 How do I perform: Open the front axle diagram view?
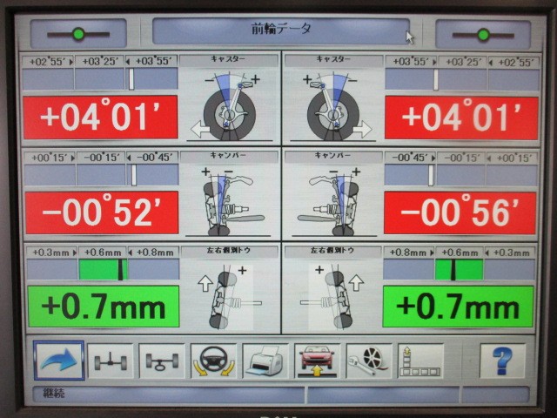coord(111,361)
